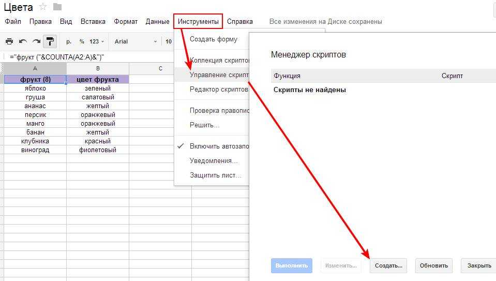Open the Вставка menu
The image size is (496, 281).
click(93, 22)
